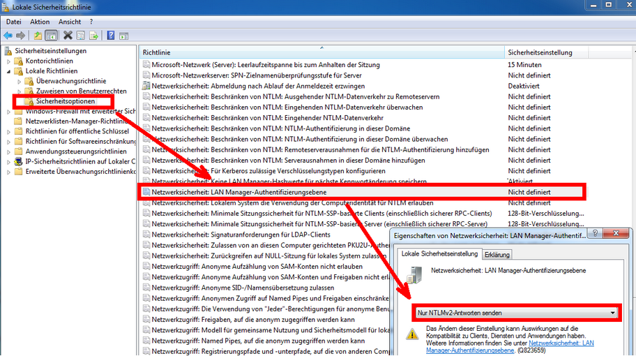Click the Back arrow toolbar icon
This screenshot has width=636, height=356.
(8, 36)
